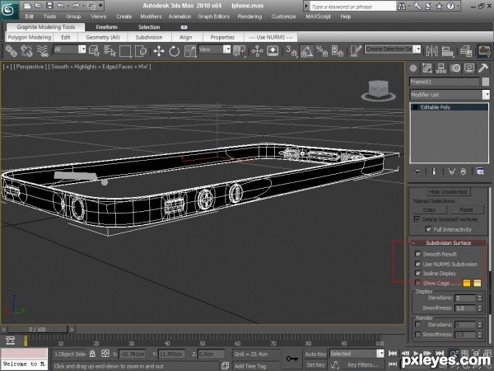The width and height of the screenshot is (494, 371).
Task: Toggle the Isoline Display checkbox
Action: (x=417, y=273)
